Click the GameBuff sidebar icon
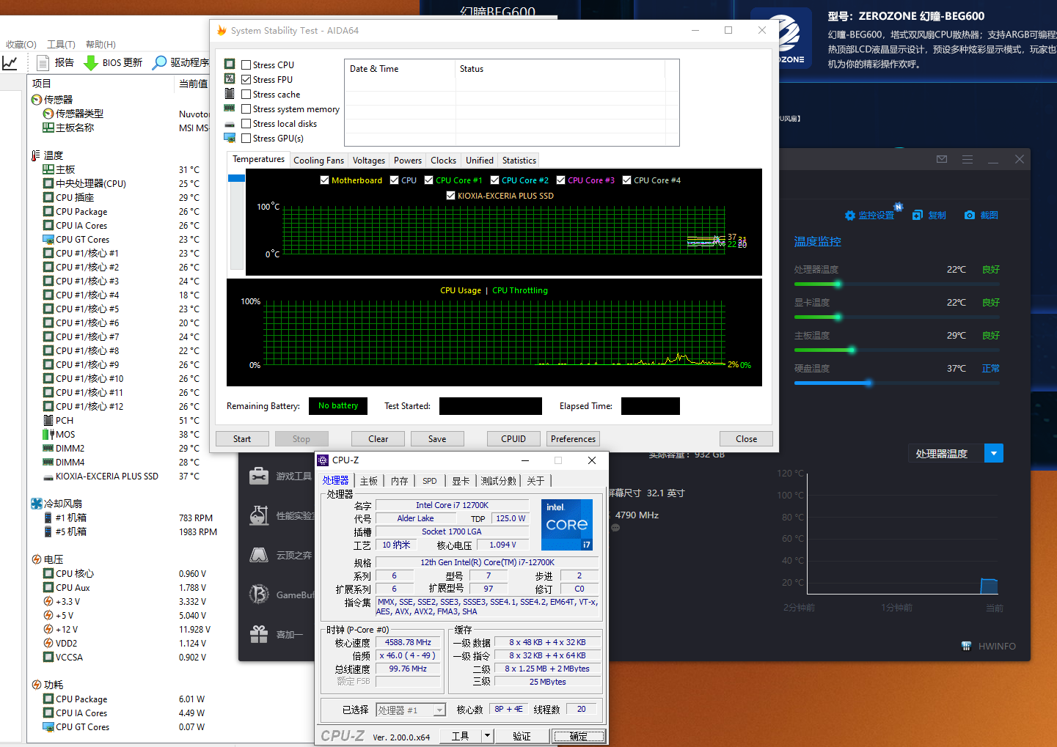1057x747 pixels. click(259, 595)
